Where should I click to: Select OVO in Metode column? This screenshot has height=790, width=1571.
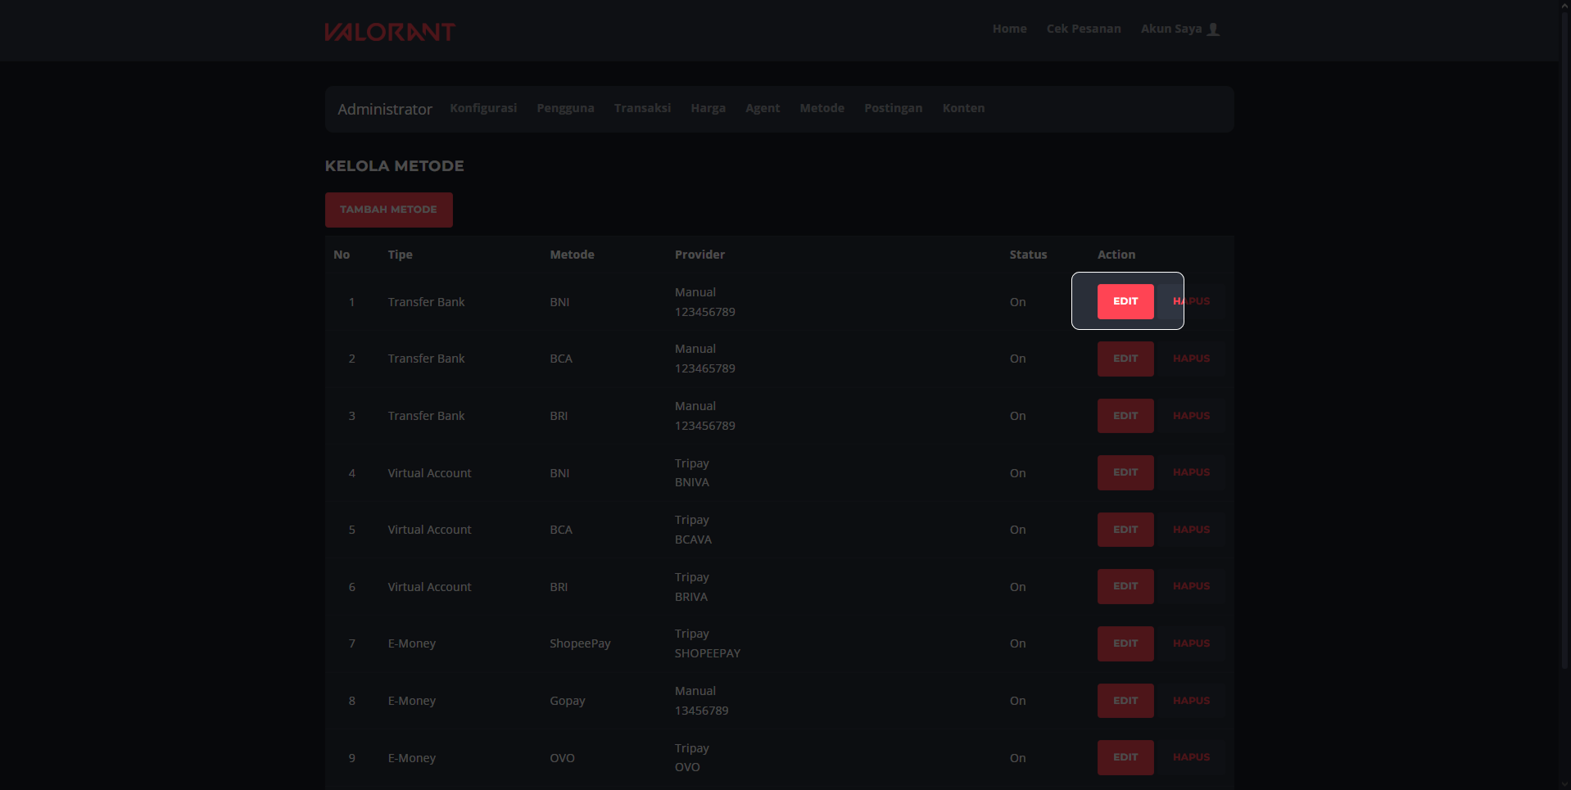[562, 758]
